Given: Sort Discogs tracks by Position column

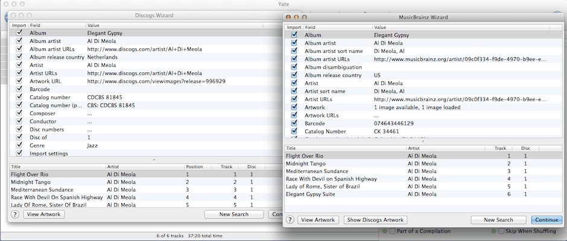Looking at the screenshot, I should click(198, 166).
